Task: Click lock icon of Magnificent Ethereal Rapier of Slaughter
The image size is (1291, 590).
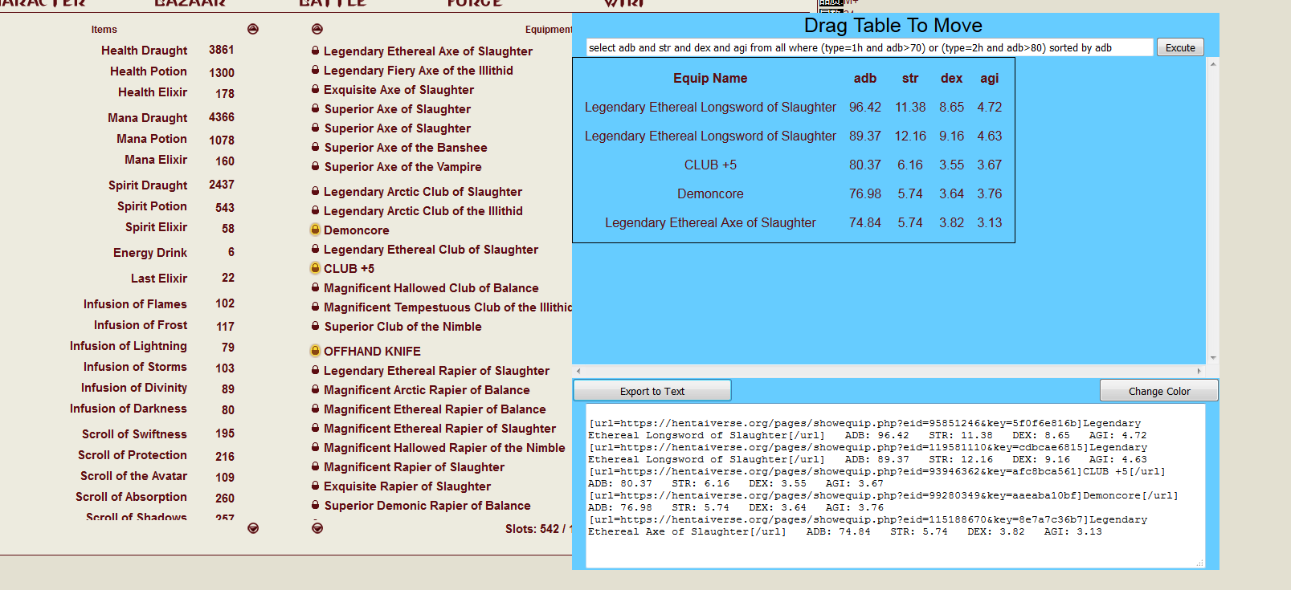Action: coord(316,428)
